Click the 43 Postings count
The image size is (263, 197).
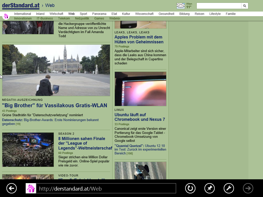10,111
